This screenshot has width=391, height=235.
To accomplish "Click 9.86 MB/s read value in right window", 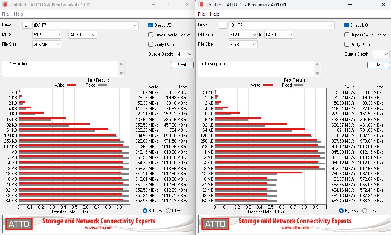I will 374,92.
